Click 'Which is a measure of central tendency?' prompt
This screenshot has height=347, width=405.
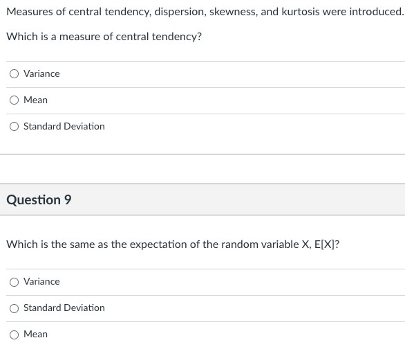(104, 37)
